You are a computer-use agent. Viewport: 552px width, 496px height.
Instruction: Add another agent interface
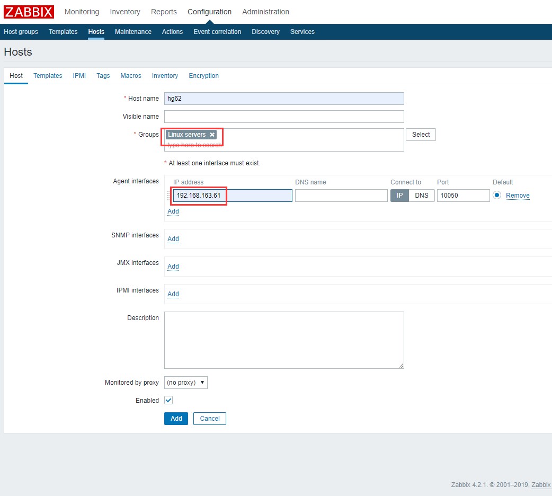click(x=173, y=211)
